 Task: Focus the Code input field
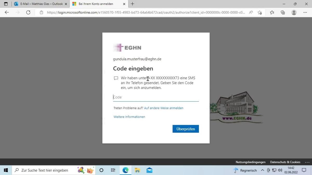pyautogui.click(x=156, y=97)
